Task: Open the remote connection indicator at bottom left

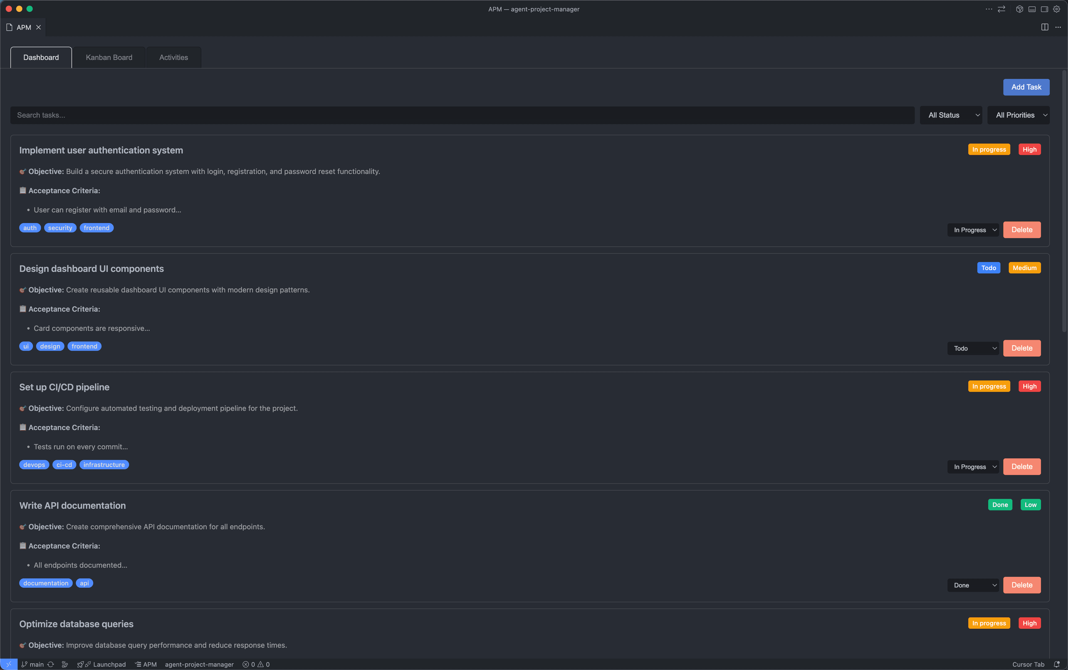Action: pos(9,664)
